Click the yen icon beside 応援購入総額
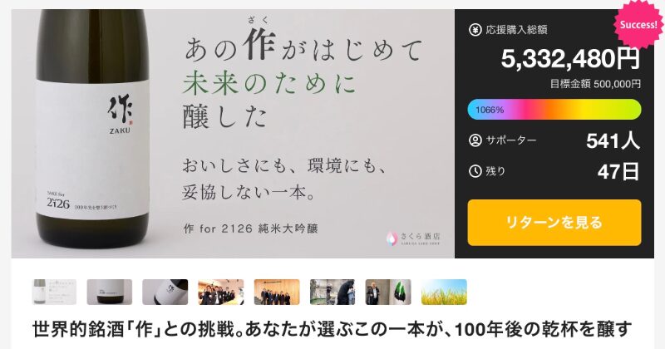Screen dimensions: 665x349 pyautogui.click(x=475, y=30)
